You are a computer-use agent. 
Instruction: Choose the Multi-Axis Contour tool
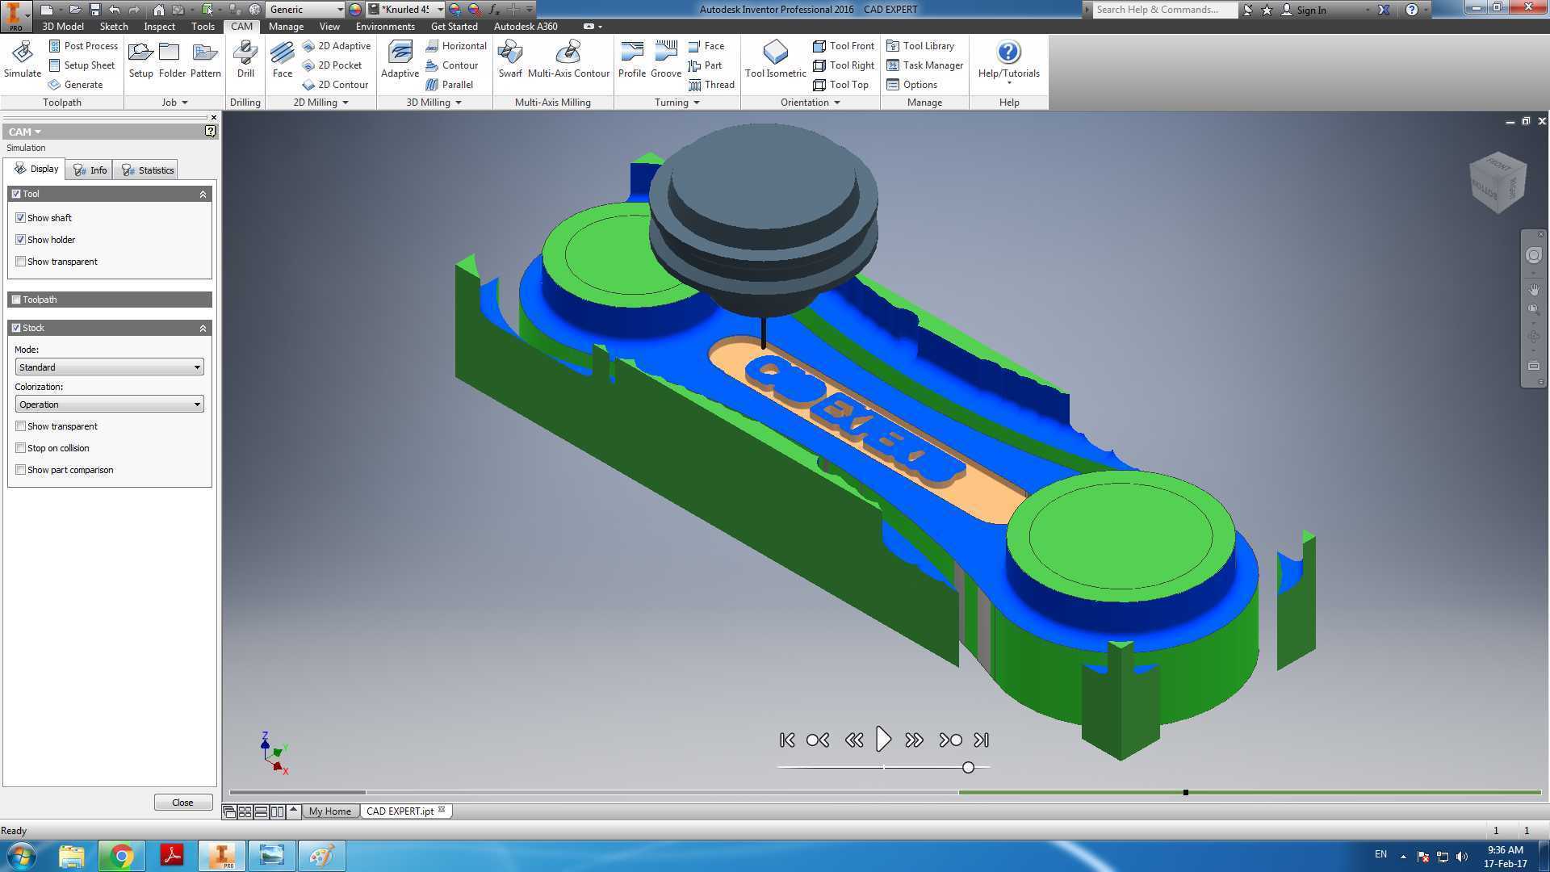[568, 60]
